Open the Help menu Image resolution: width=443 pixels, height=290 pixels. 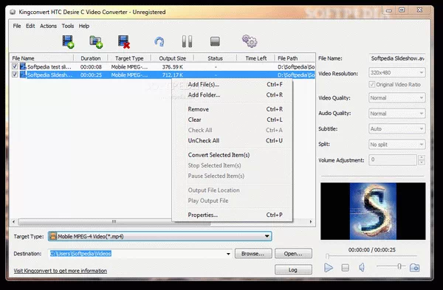(84, 26)
